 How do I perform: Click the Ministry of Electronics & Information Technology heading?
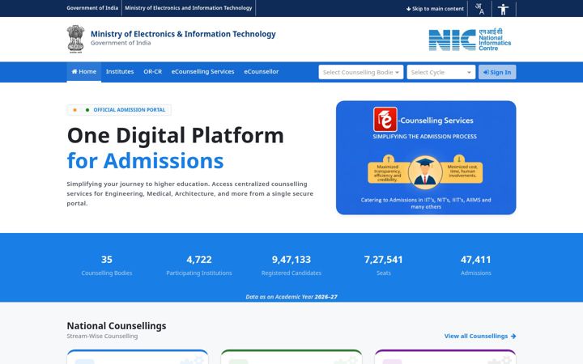[183, 34]
